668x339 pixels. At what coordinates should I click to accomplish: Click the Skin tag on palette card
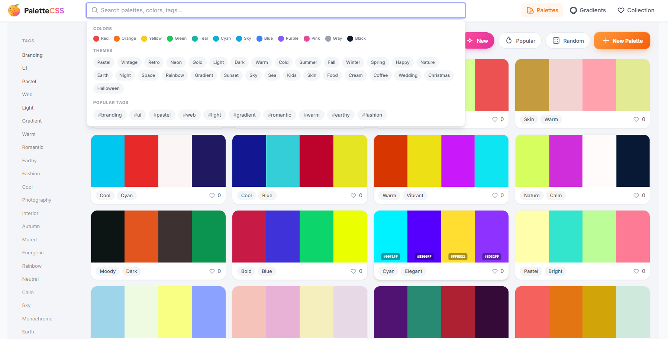click(x=529, y=120)
